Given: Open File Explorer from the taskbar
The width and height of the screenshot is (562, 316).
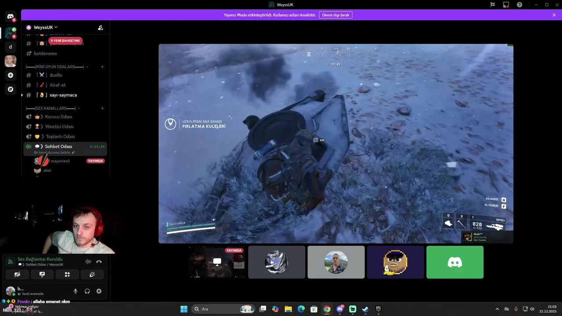Looking at the screenshot, I should 288,309.
